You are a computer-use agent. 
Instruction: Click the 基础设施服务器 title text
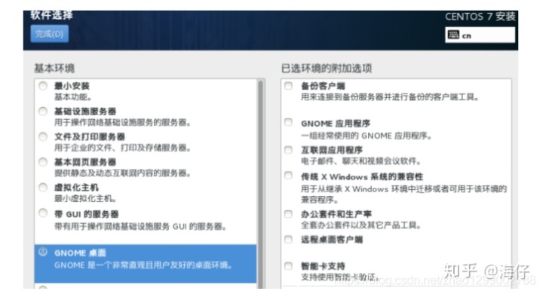coord(85,111)
